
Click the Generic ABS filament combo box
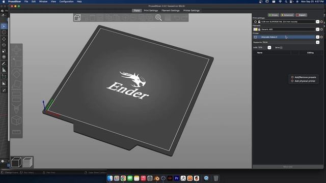(x=284, y=29)
